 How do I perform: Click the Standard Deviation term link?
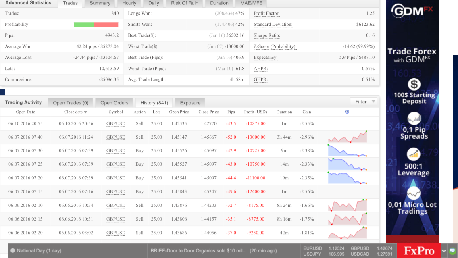(x=273, y=25)
